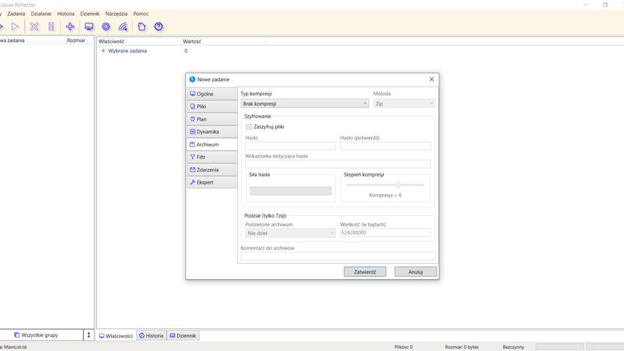
Task: Click the run task play icon
Action: [15, 27]
